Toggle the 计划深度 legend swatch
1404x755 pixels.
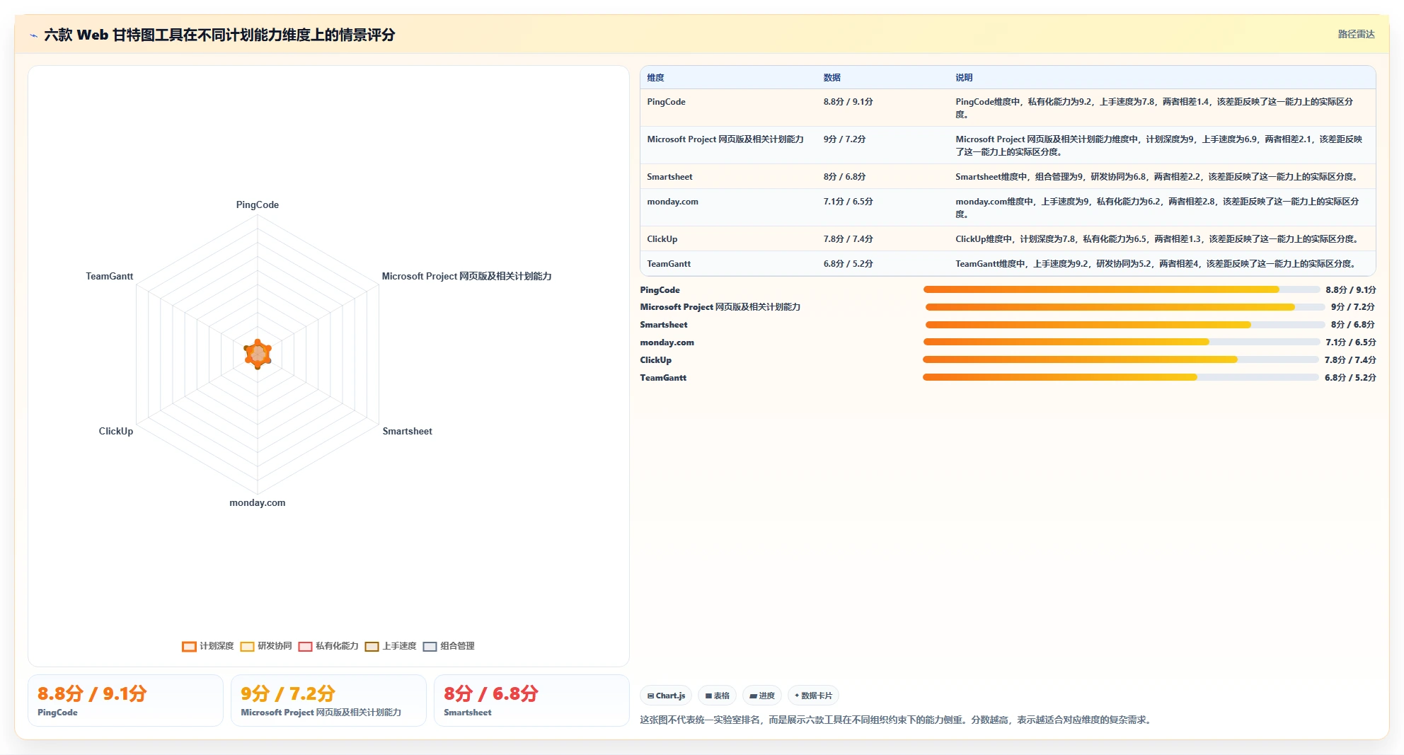[189, 646]
